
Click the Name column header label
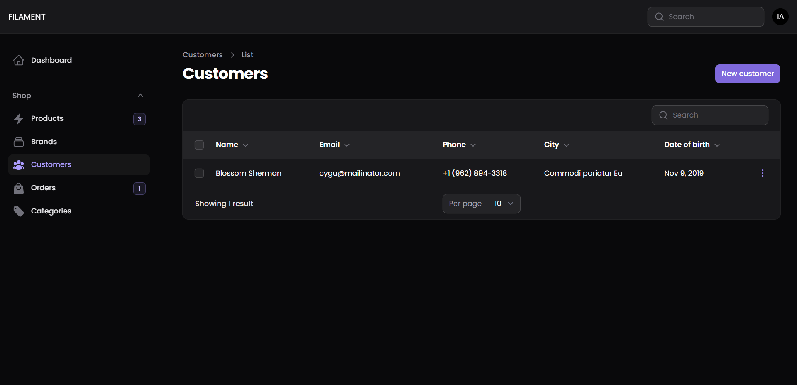pyautogui.click(x=227, y=145)
